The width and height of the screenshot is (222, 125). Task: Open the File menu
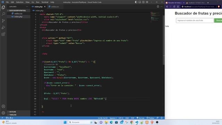7,2
